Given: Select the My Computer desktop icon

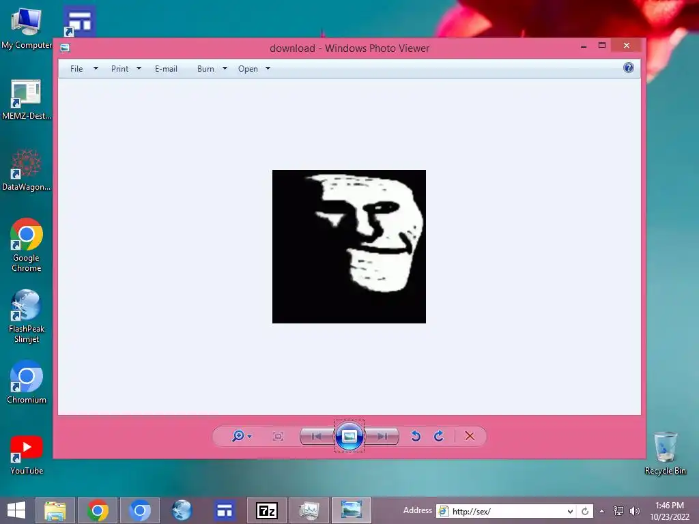Looking at the screenshot, I should pos(27,28).
